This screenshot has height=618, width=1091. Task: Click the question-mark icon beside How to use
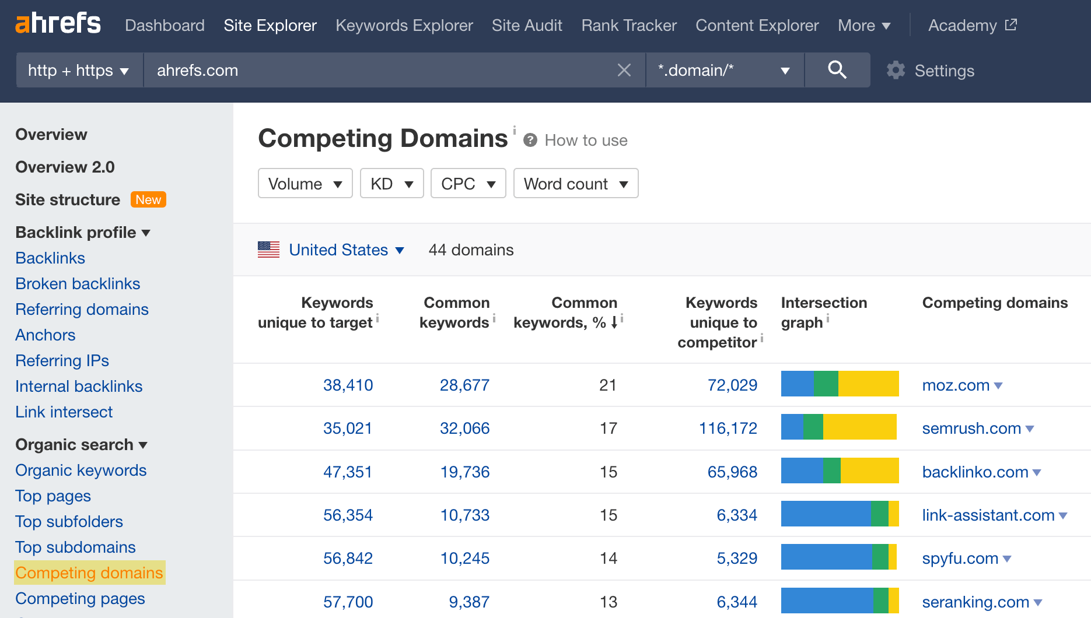530,140
